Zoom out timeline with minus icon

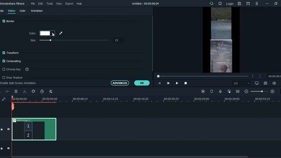(x=246, y=91)
